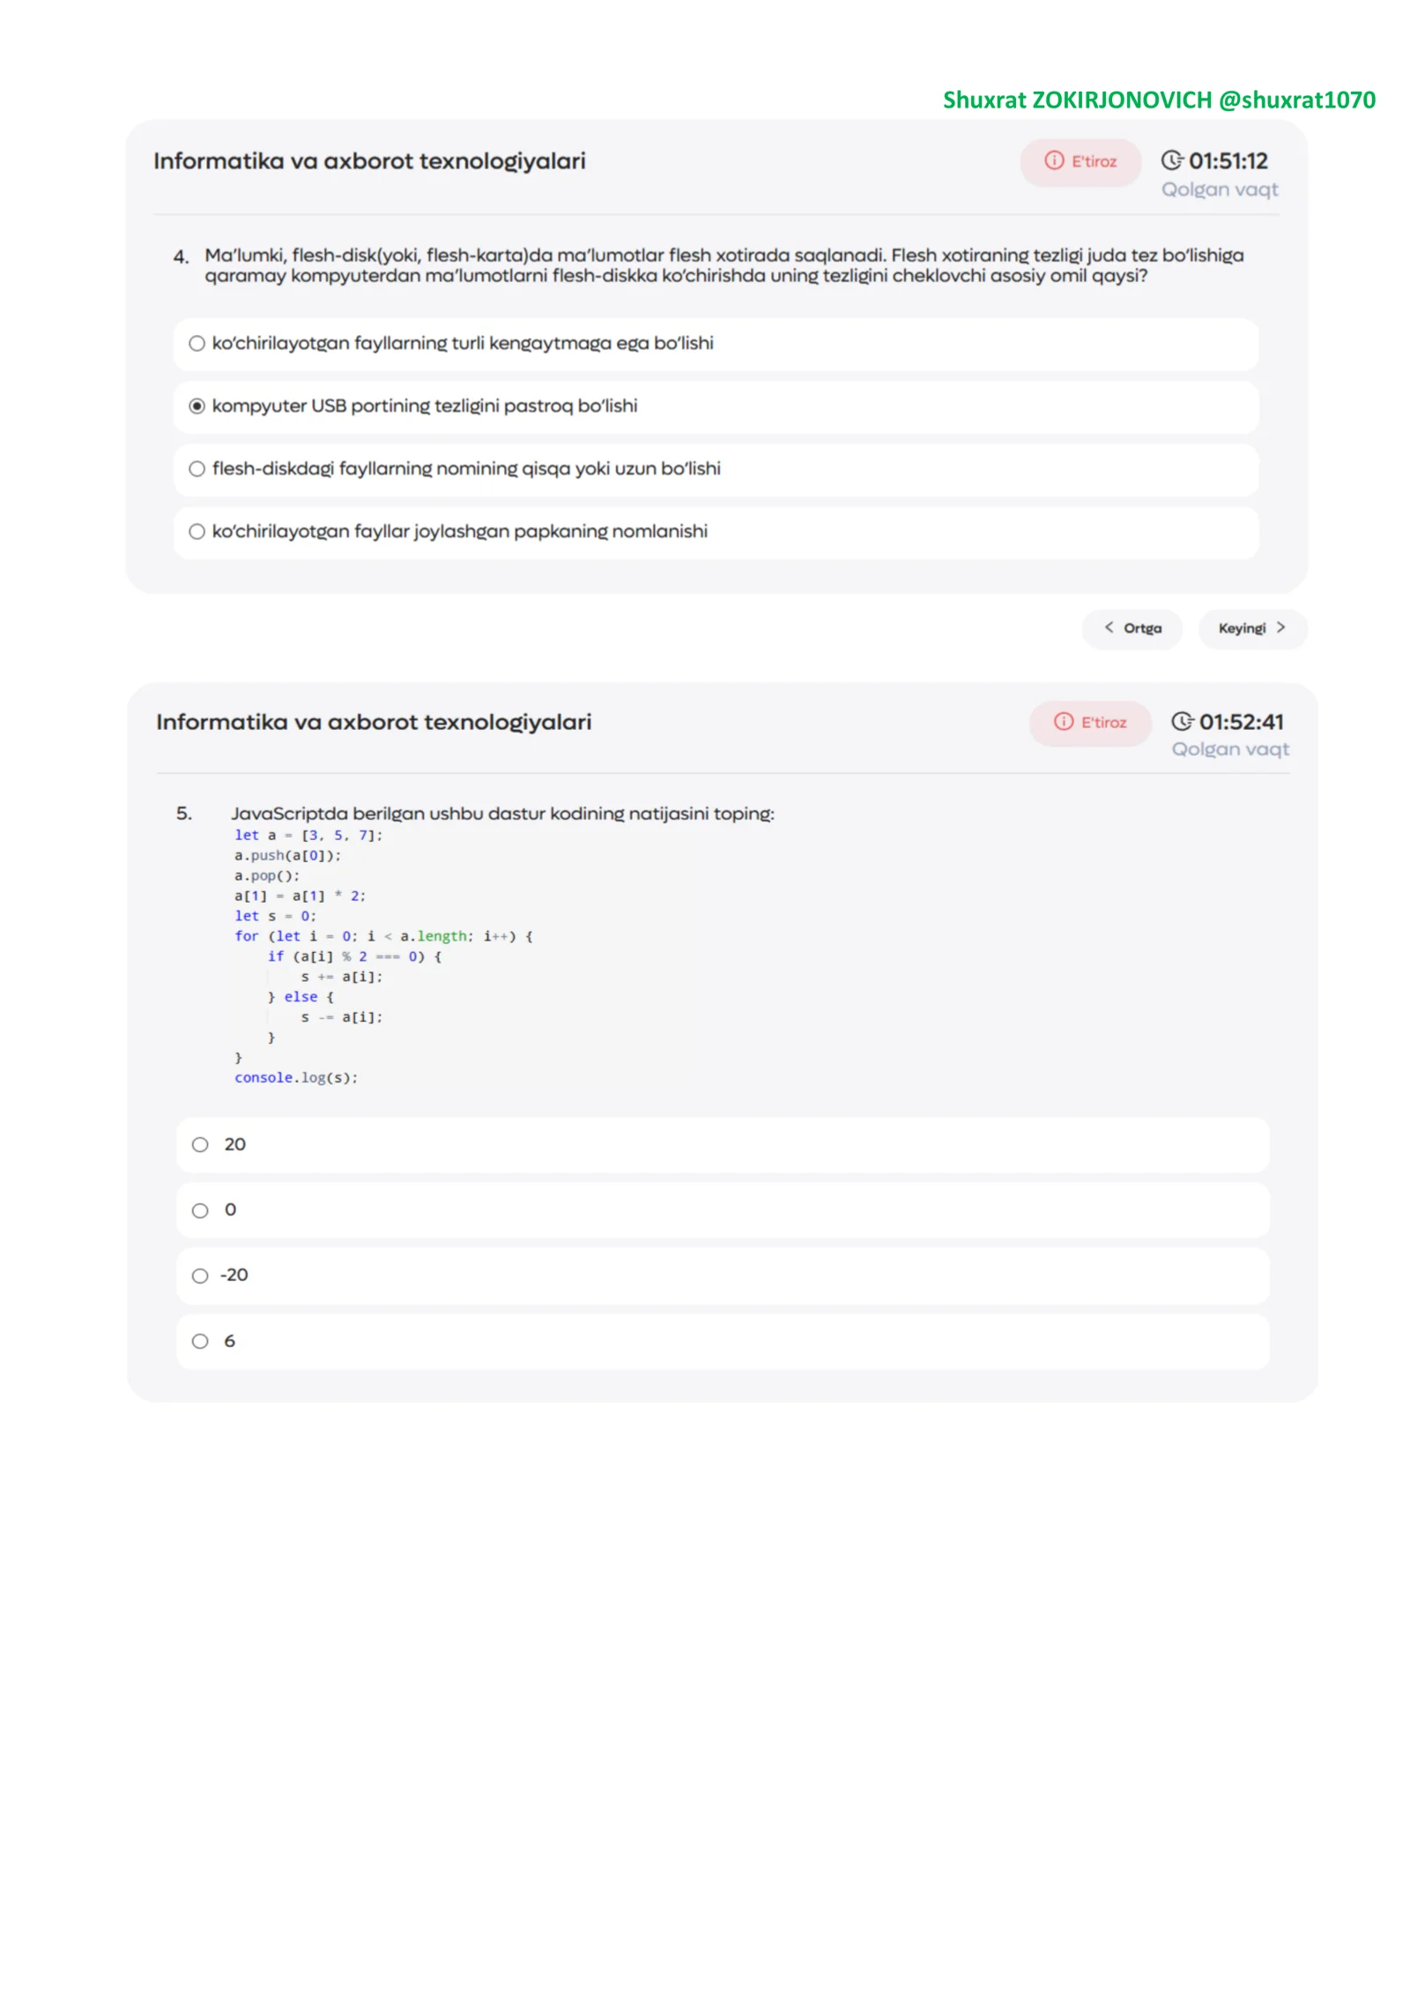Viewport: 1410px width, 1994px height.
Task: Go back with the Ortga button
Action: [1132, 629]
